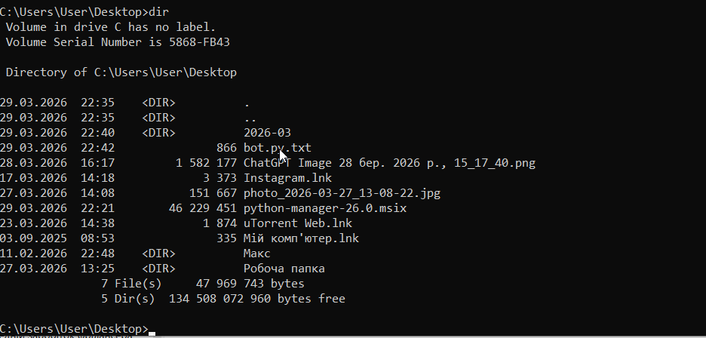706x338 pixels.
Task: Select the Мій комп'ютер.lnk entry
Action: point(301,238)
